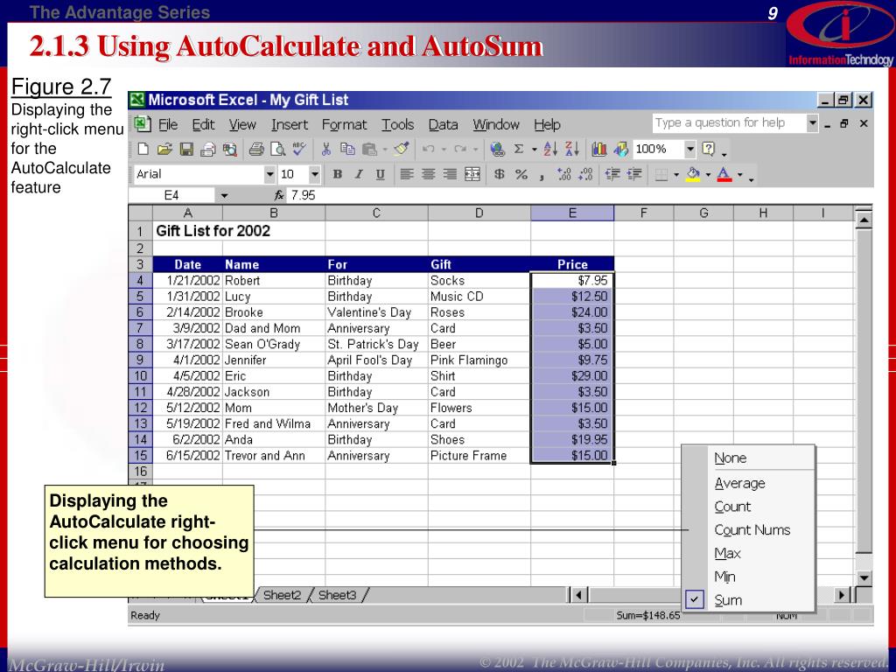Open the AutoSum functions dropdown arrow
896x672 pixels.
pos(535,150)
